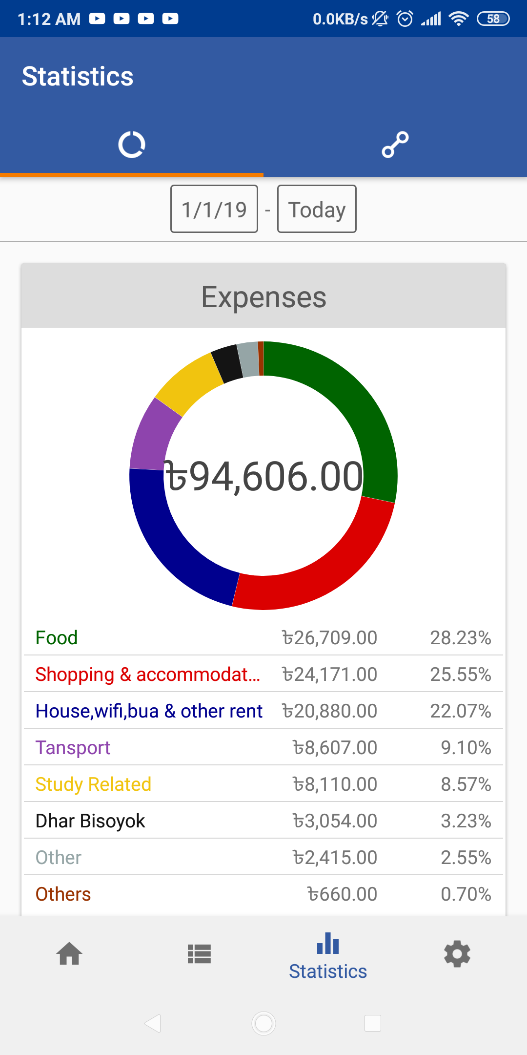This screenshot has height=1055, width=527.
Task: Tap the Android recent apps square
Action: coord(373,1023)
